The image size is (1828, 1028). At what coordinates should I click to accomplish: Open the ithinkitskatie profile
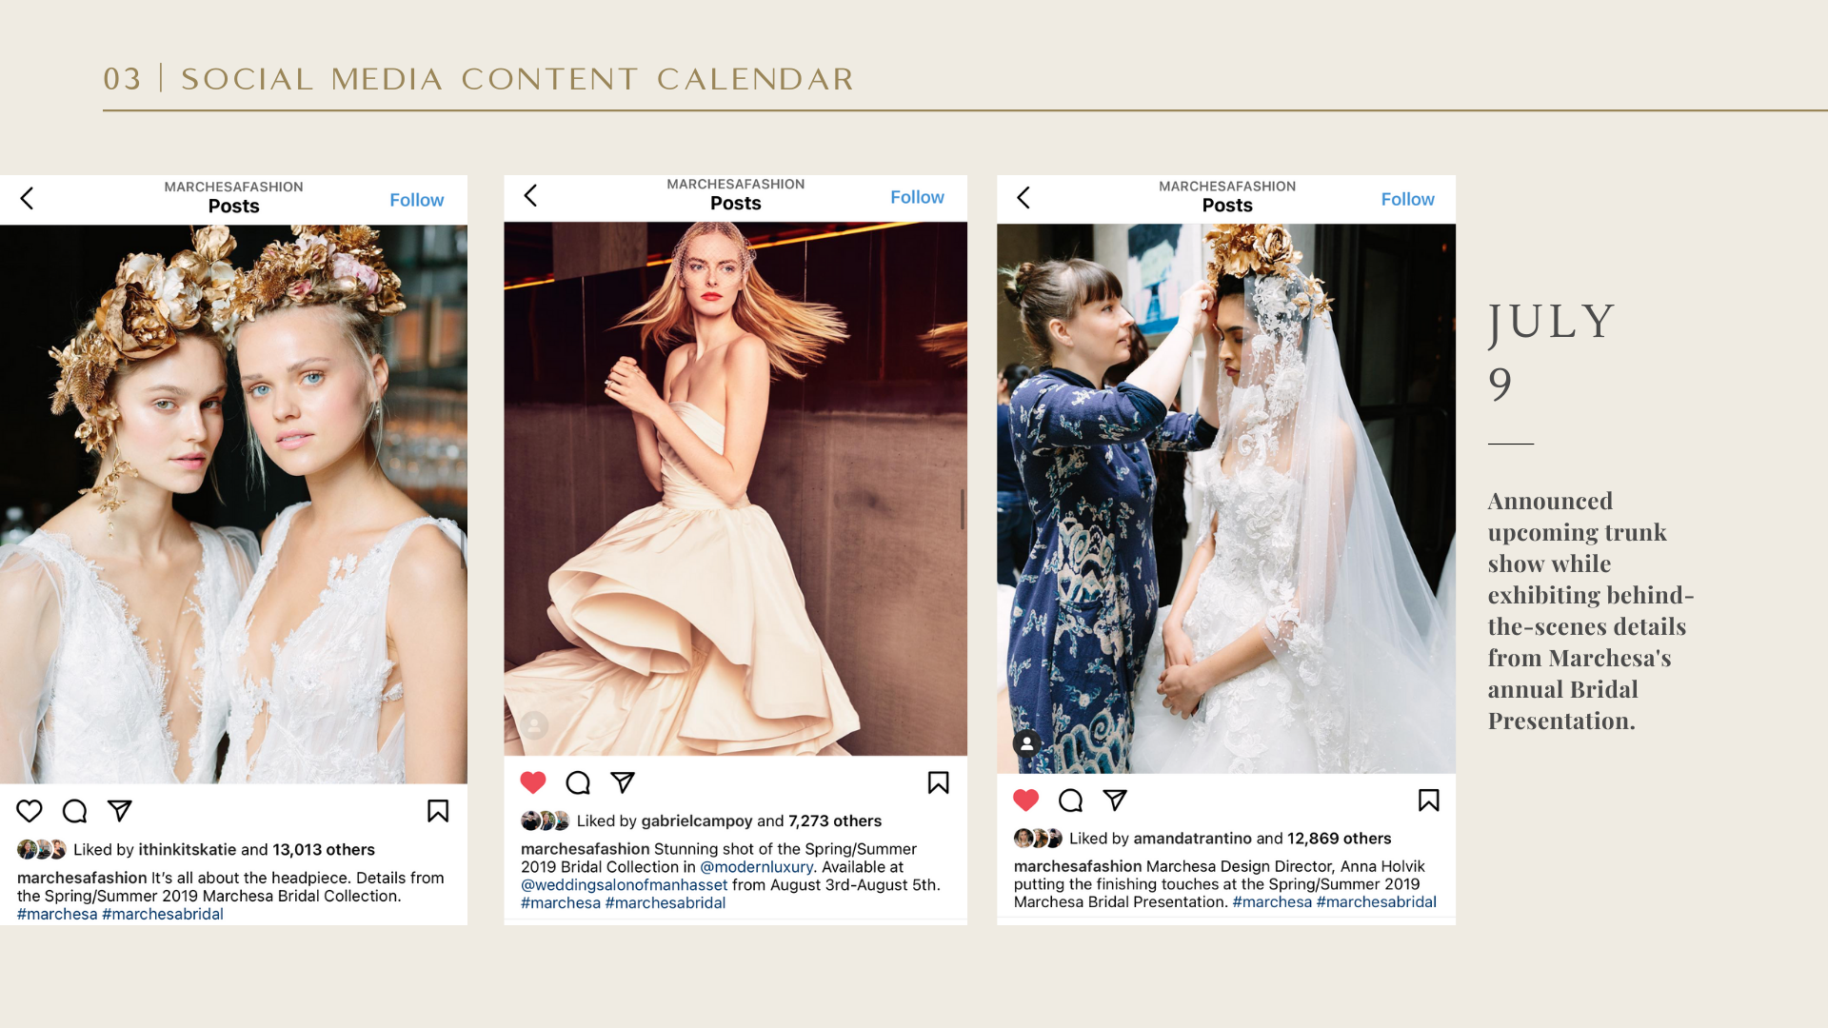tap(188, 849)
